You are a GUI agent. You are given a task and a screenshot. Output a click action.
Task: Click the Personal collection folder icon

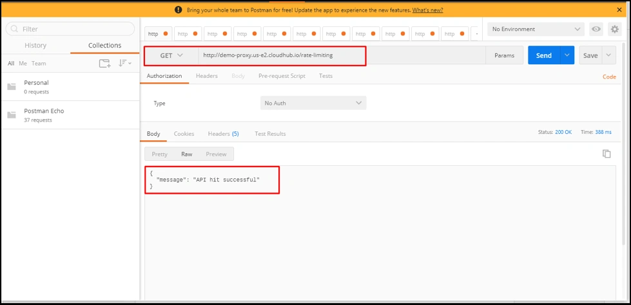coord(12,86)
